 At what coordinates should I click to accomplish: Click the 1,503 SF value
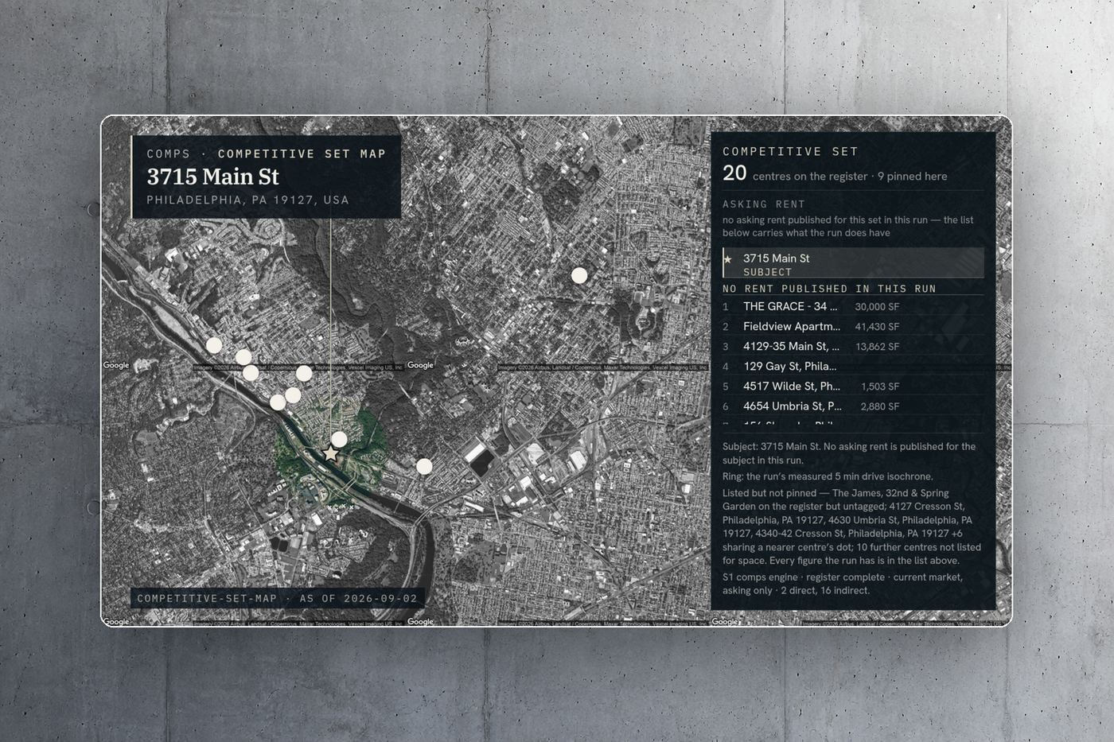click(x=880, y=387)
